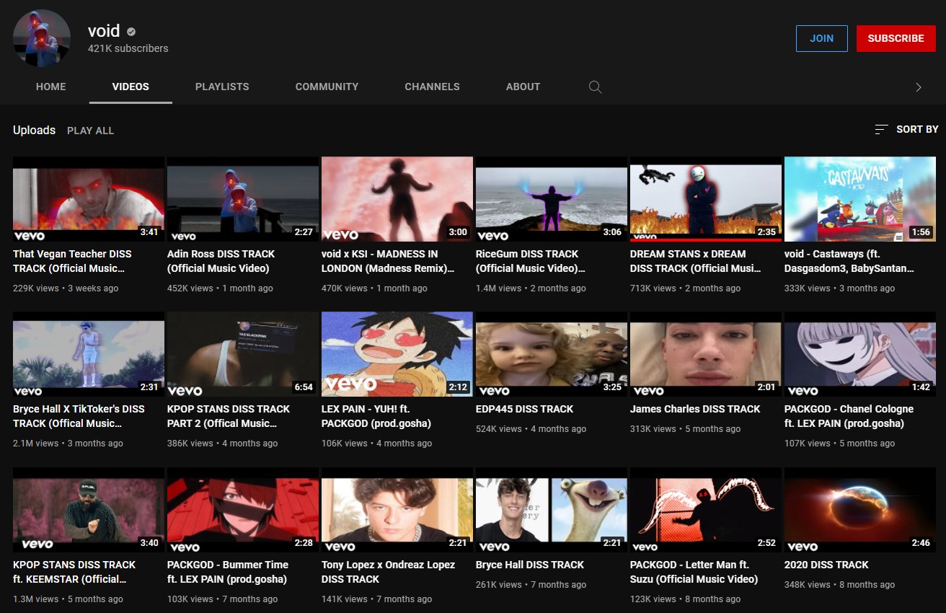Select the Channels tab
The image size is (946, 613).
pos(432,87)
